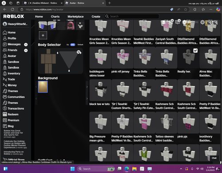222x173 pixels.
Task: Click the Windows taskbar Search box
Action: [96, 169]
